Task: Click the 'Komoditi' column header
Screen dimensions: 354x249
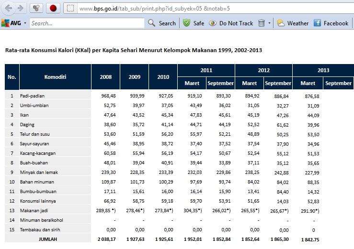Action: (x=55, y=77)
